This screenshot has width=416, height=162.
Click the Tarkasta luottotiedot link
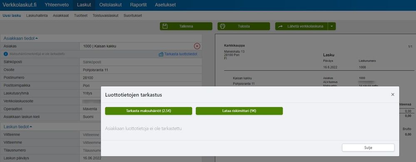181,54
